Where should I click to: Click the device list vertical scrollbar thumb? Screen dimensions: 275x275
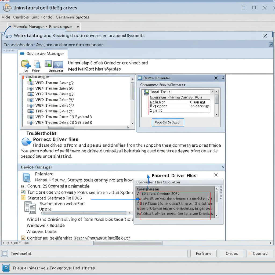click(133, 91)
